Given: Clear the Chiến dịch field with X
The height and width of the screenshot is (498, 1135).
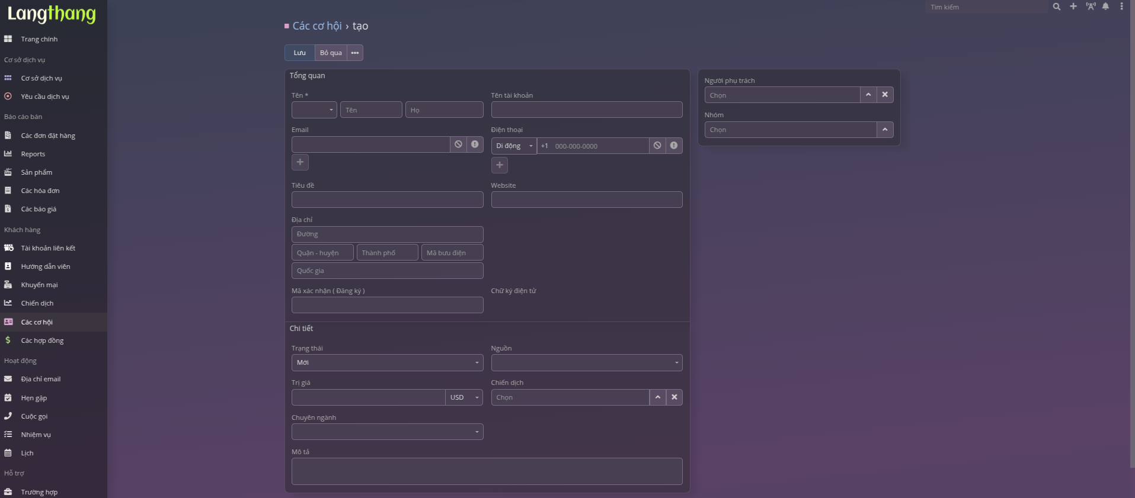Looking at the screenshot, I should pyautogui.click(x=674, y=397).
